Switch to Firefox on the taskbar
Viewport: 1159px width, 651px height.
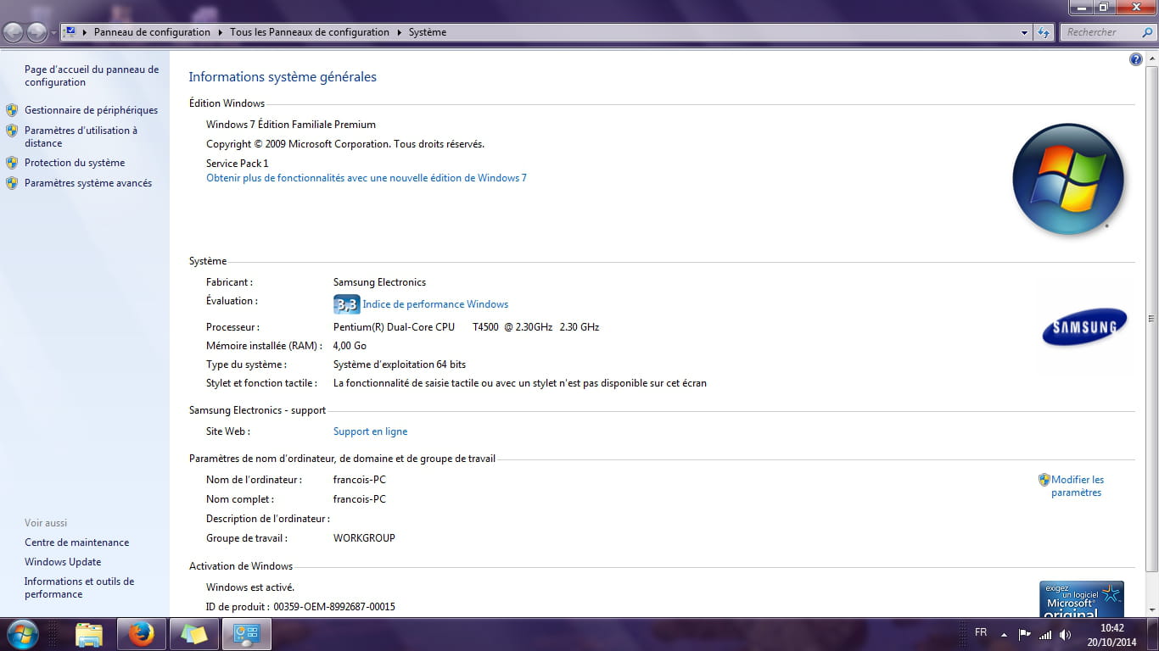coord(142,634)
